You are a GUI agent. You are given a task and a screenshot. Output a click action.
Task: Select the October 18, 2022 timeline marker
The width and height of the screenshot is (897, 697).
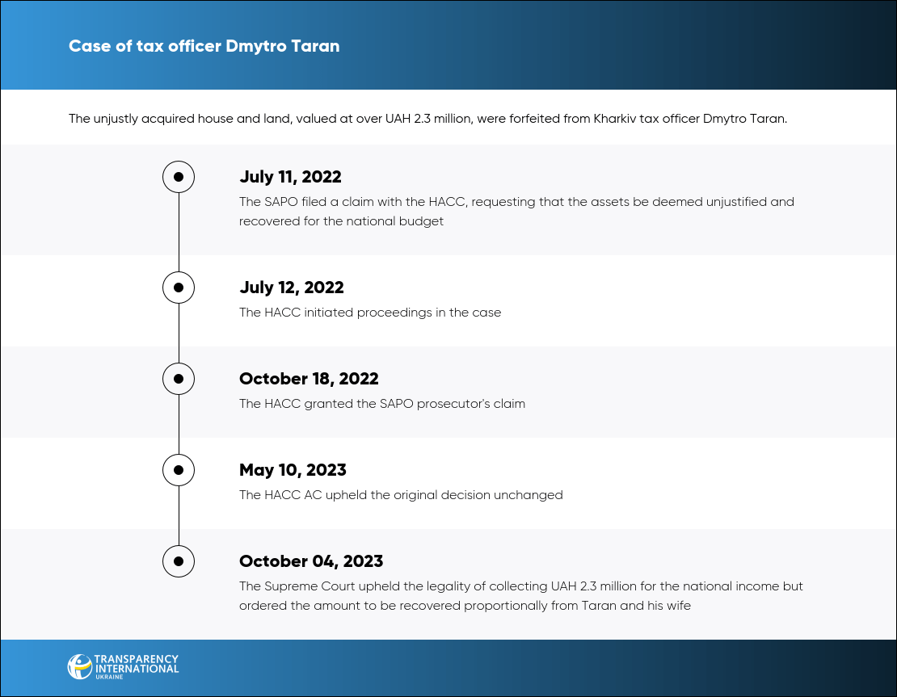point(179,378)
